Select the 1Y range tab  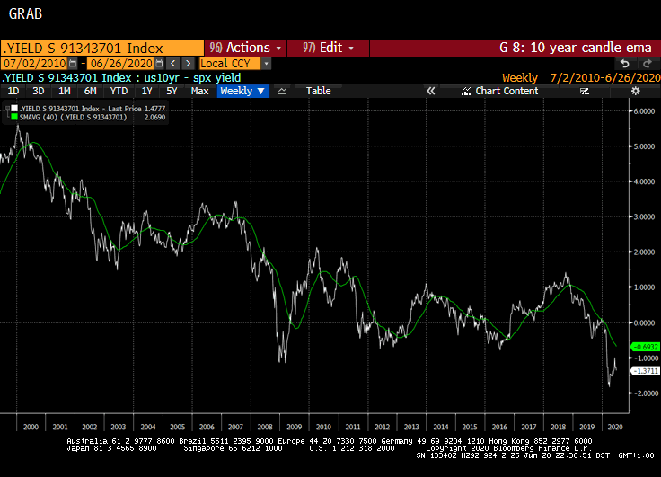click(x=146, y=91)
